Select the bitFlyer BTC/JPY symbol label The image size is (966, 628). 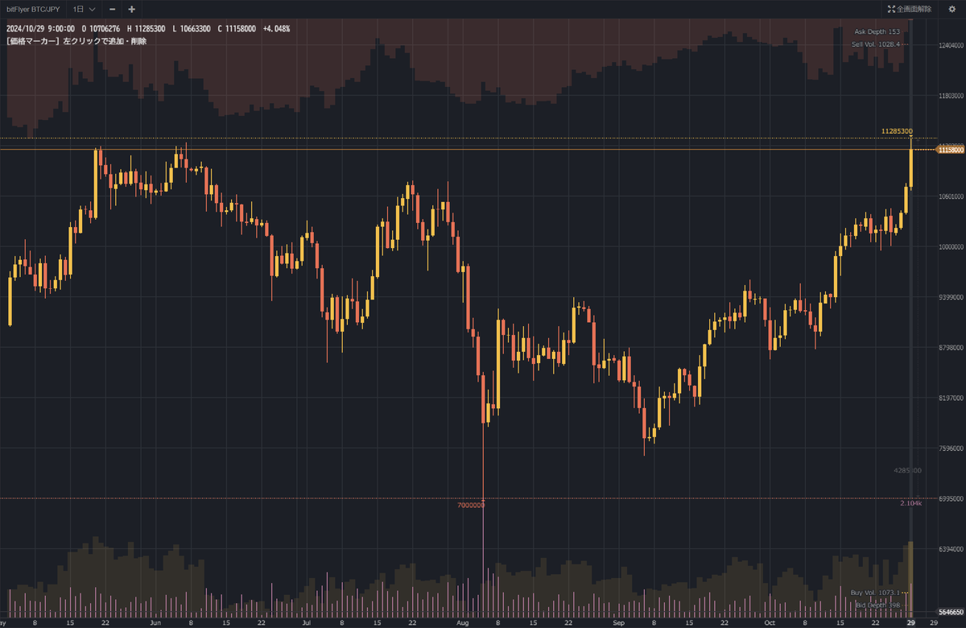pyautogui.click(x=33, y=10)
